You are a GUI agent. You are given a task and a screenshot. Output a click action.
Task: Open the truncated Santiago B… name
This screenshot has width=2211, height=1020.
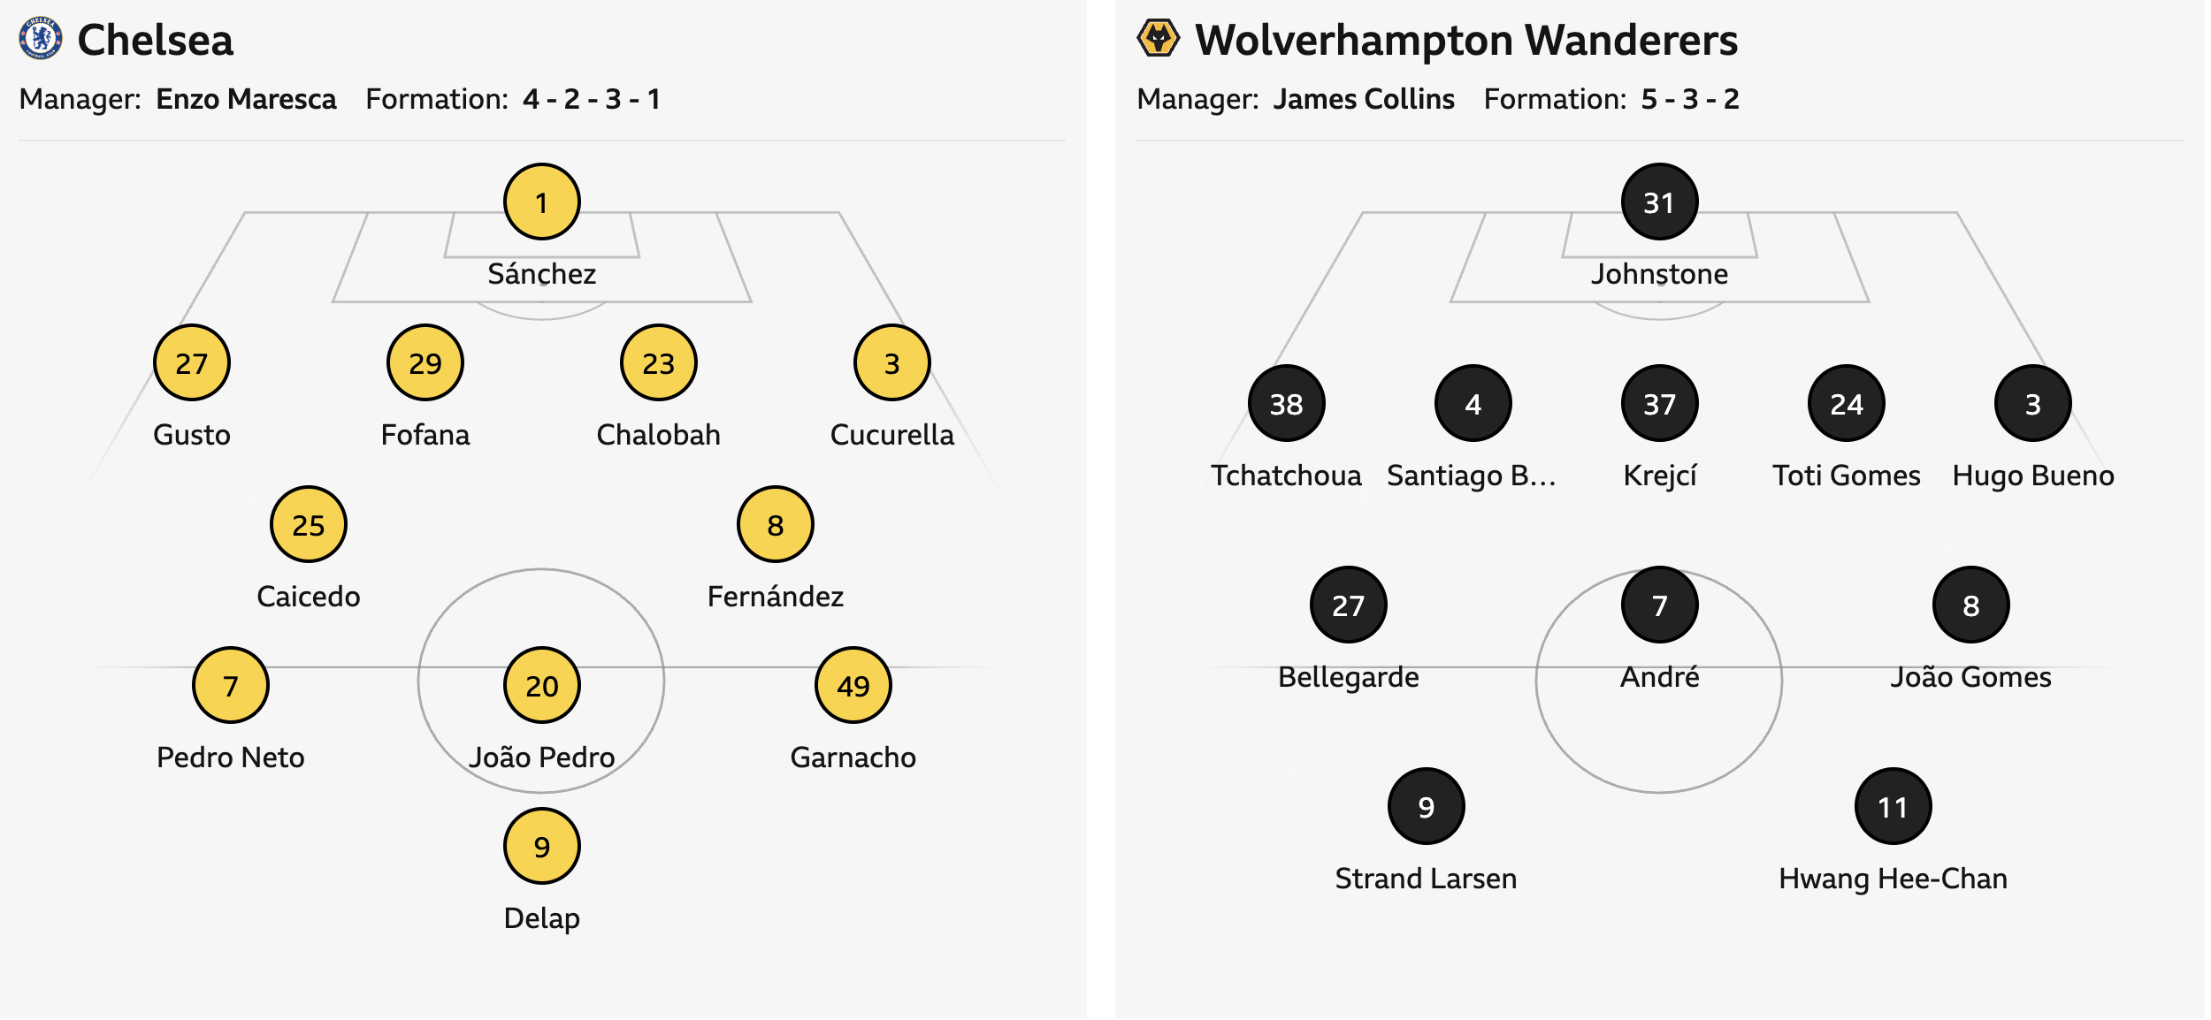tap(1471, 476)
